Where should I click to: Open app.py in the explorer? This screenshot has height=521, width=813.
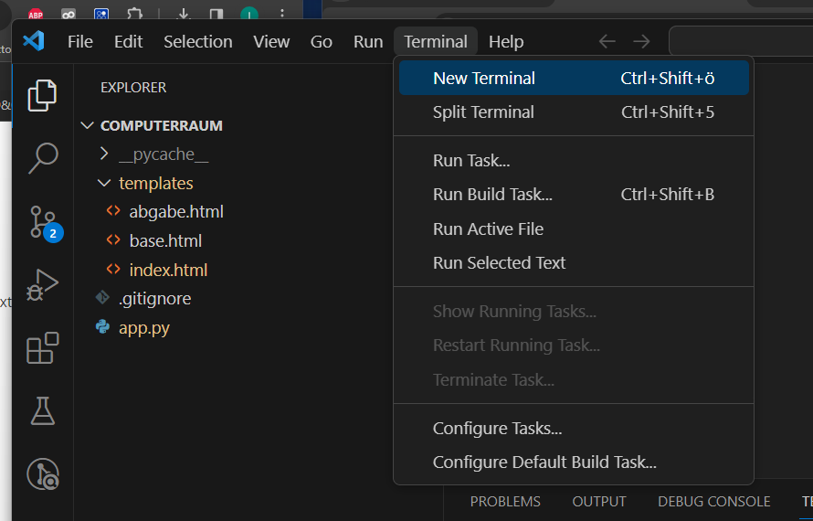143,327
